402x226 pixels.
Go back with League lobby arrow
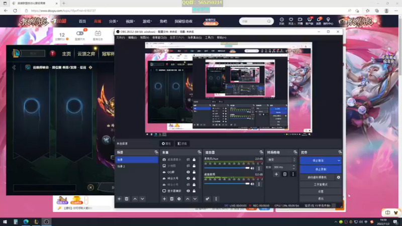(14, 67)
